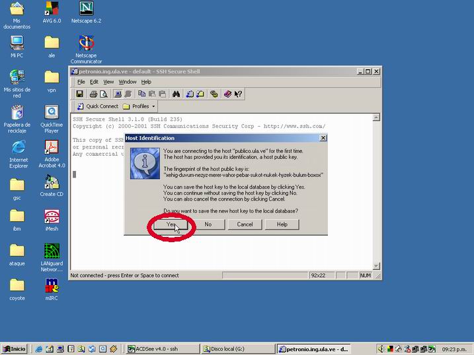Select the Create CD desktop icon
Viewport: 474px width, 355px height.
point(52,185)
